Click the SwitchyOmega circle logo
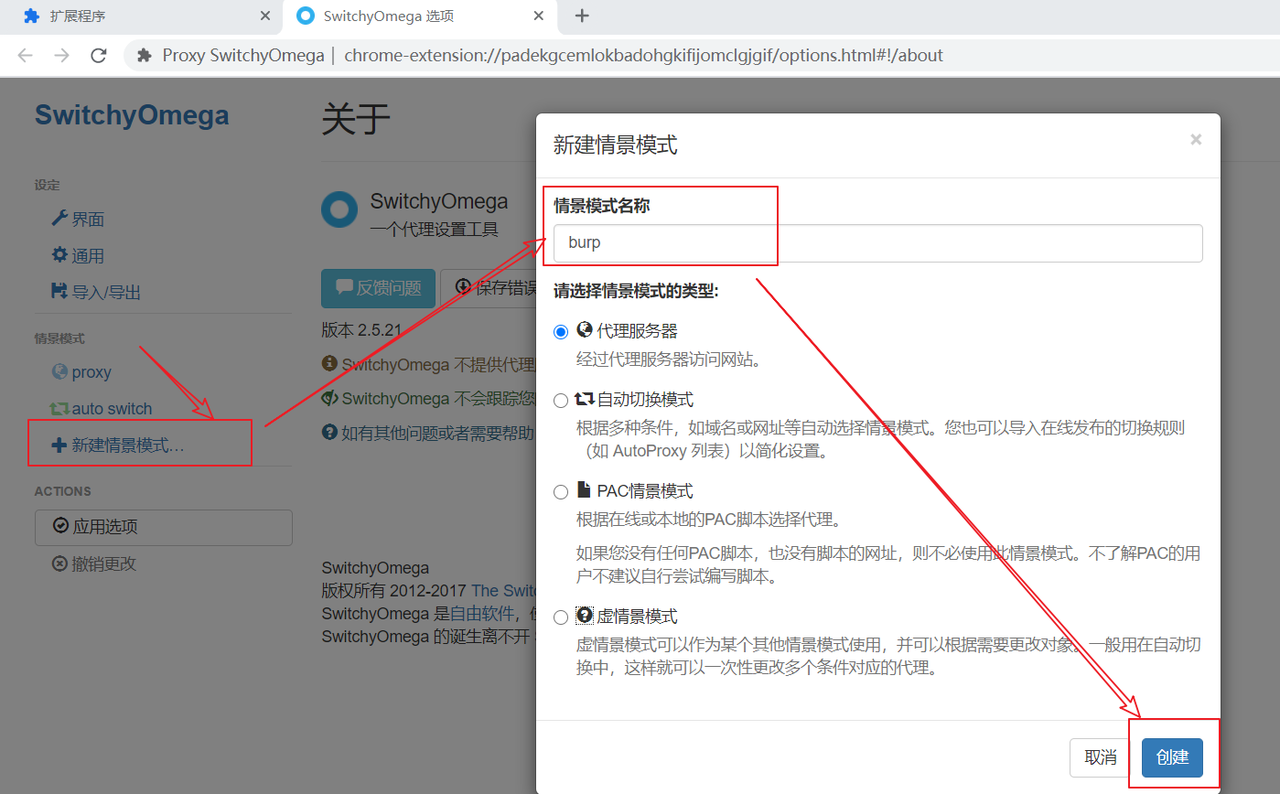This screenshot has width=1280, height=794. (x=339, y=209)
